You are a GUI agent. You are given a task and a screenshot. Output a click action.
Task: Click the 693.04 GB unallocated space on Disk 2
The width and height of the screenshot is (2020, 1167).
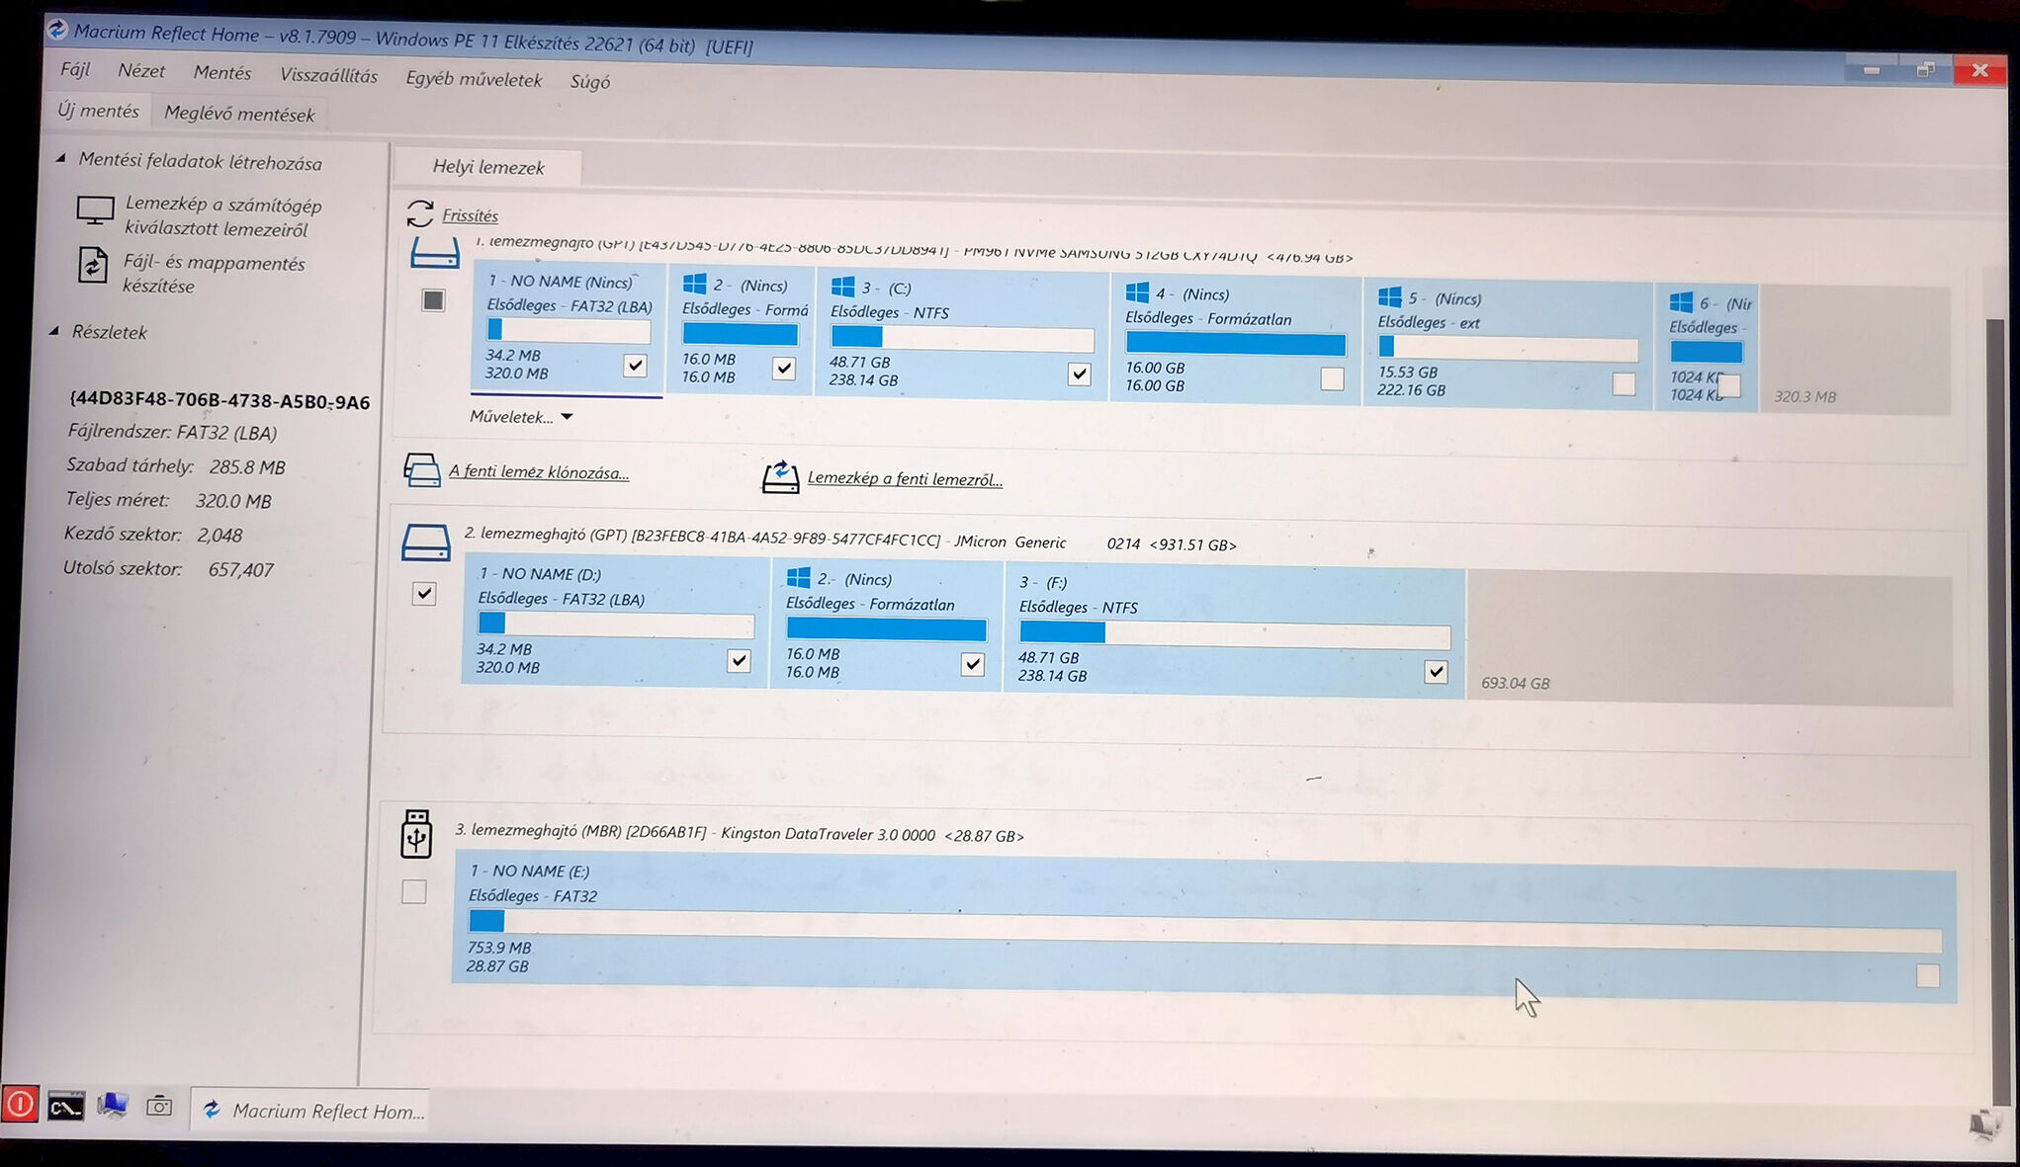[1709, 637]
